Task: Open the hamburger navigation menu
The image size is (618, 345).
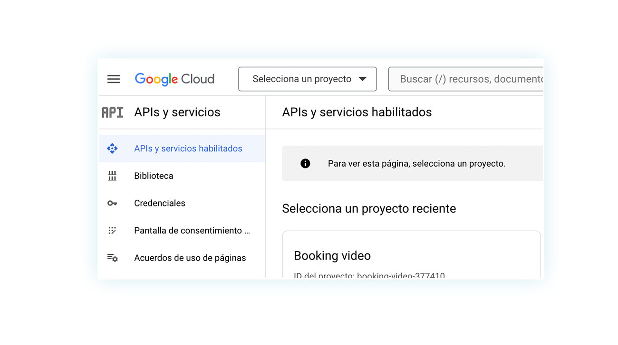Action: pyautogui.click(x=114, y=79)
